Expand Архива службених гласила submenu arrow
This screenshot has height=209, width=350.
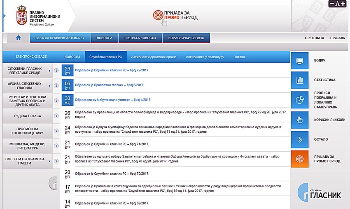49,86
